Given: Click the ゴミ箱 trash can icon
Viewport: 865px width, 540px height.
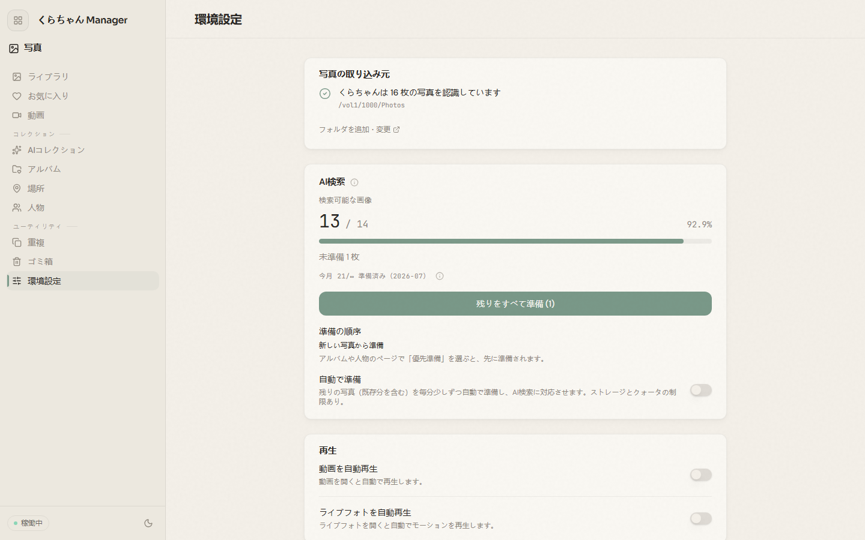Looking at the screenshot, I should pos(17,262).
